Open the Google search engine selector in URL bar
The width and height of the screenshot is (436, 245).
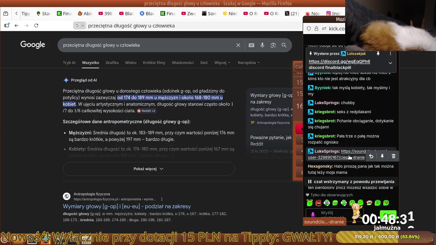coord(79,26)
